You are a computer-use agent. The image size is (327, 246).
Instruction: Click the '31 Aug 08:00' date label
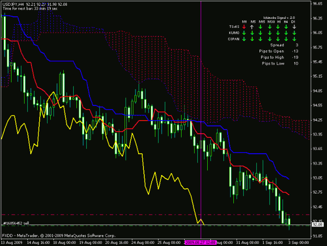pos(247,242)
